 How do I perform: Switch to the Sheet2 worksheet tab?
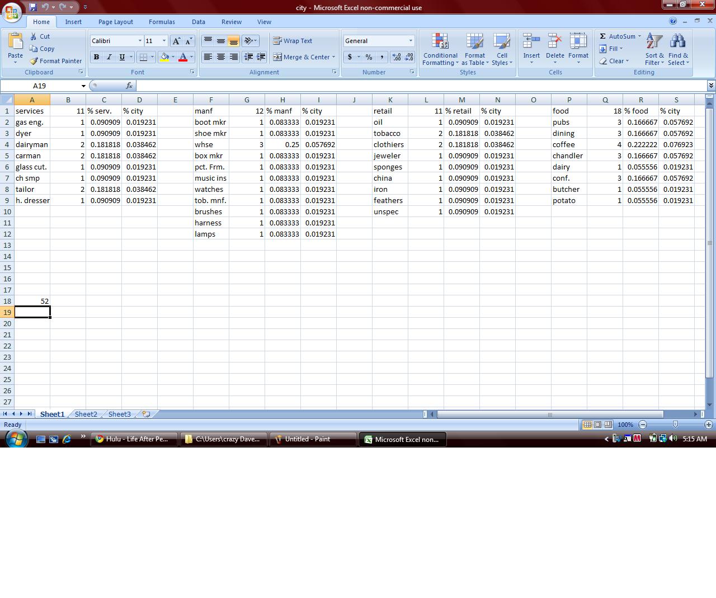coord(86,414)
